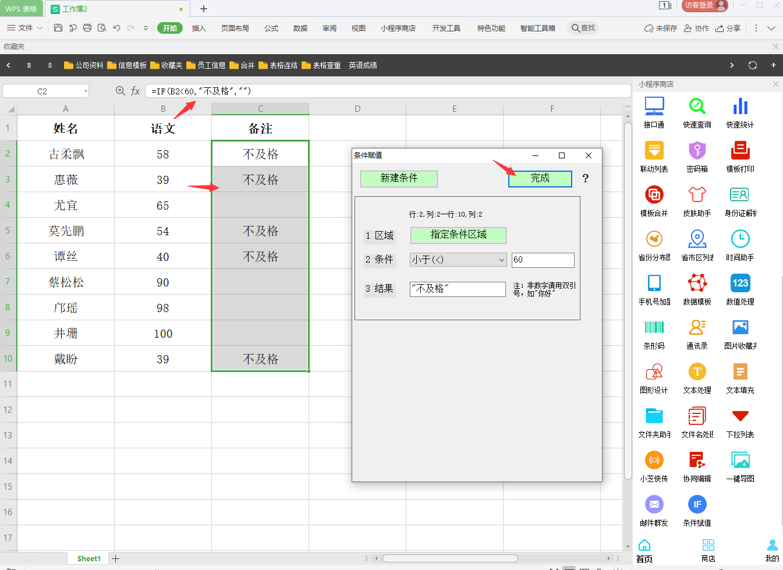Click the save icon in the toolbar

58,28
